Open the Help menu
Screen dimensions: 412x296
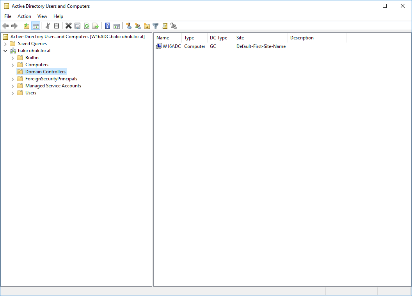(x=58, y=16)
